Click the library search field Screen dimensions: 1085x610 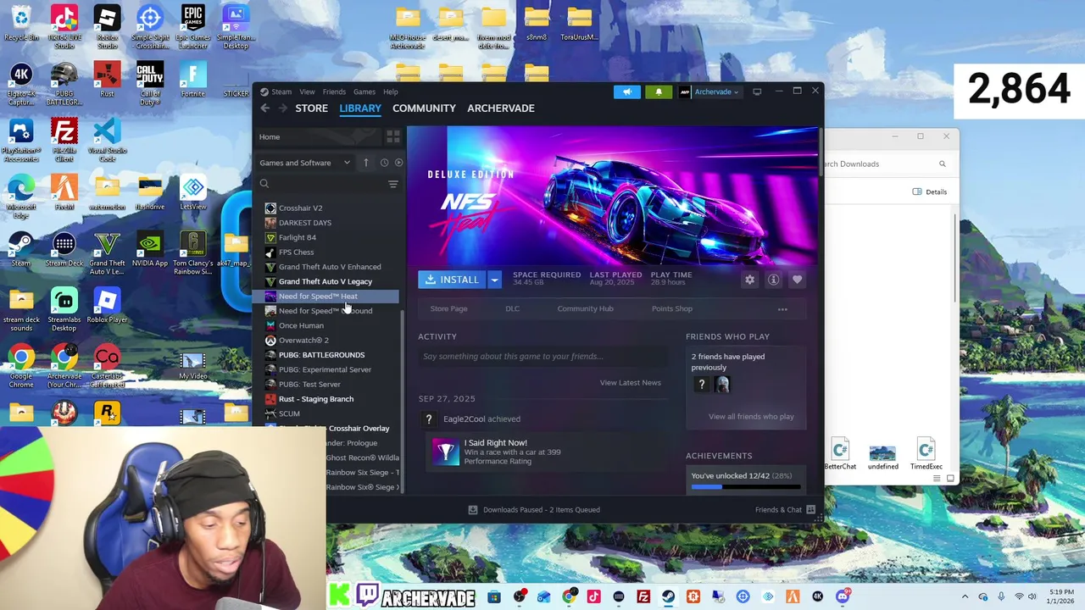click(x=326, y=184)
